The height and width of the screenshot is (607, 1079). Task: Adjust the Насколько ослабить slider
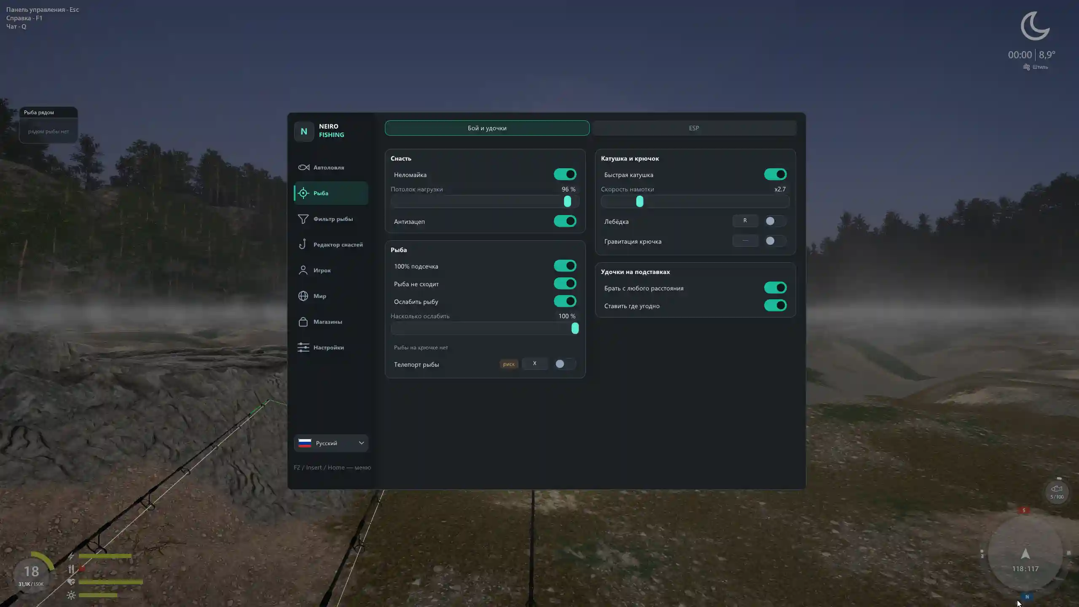coord(485,328)
